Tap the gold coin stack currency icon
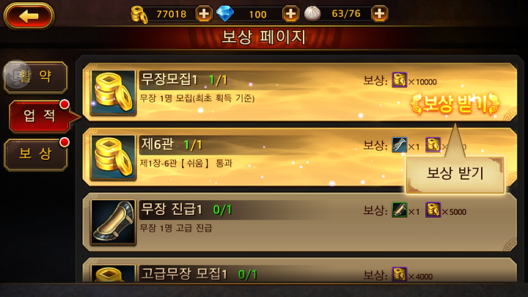528x297 pixels. pyautogui.click(x=139, y=15)
